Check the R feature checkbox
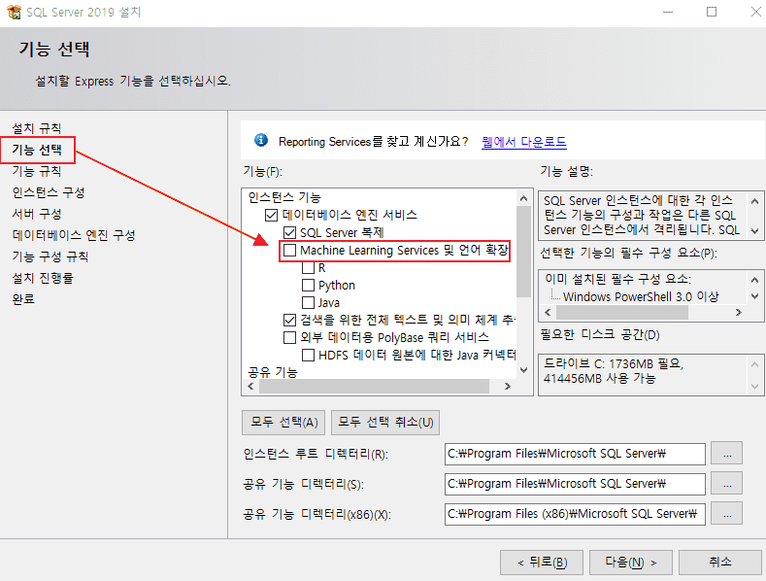This screenshot has height=581, width=766. 309,268
